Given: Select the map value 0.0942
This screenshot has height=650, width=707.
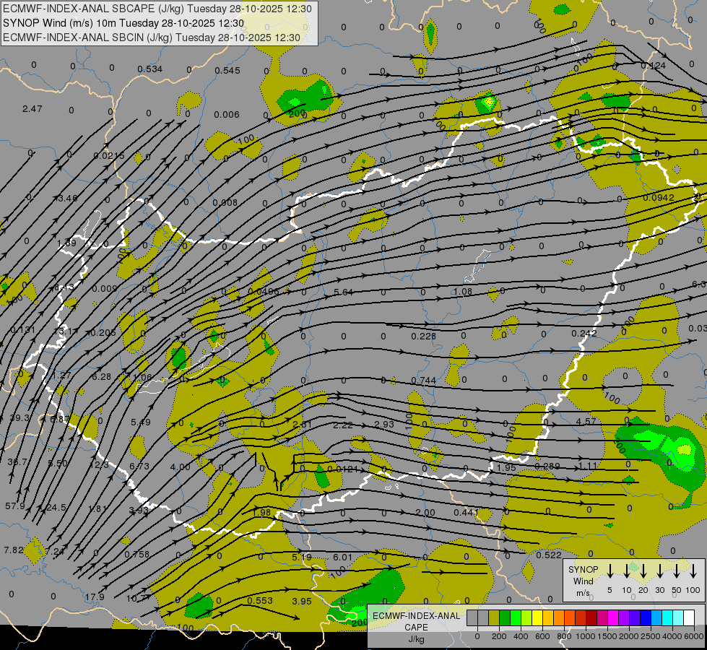Looking at the screenshot, I should tap(659, 198).
